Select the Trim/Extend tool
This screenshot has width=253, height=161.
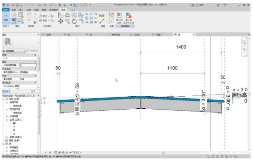tap(81, 21)
